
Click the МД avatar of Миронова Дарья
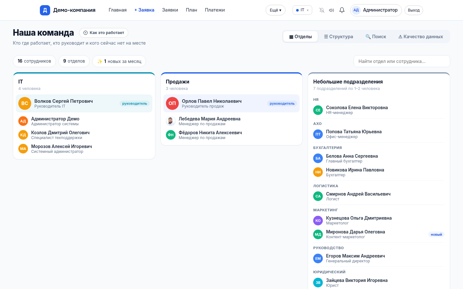pyautogui.click(x=318, y=234)
